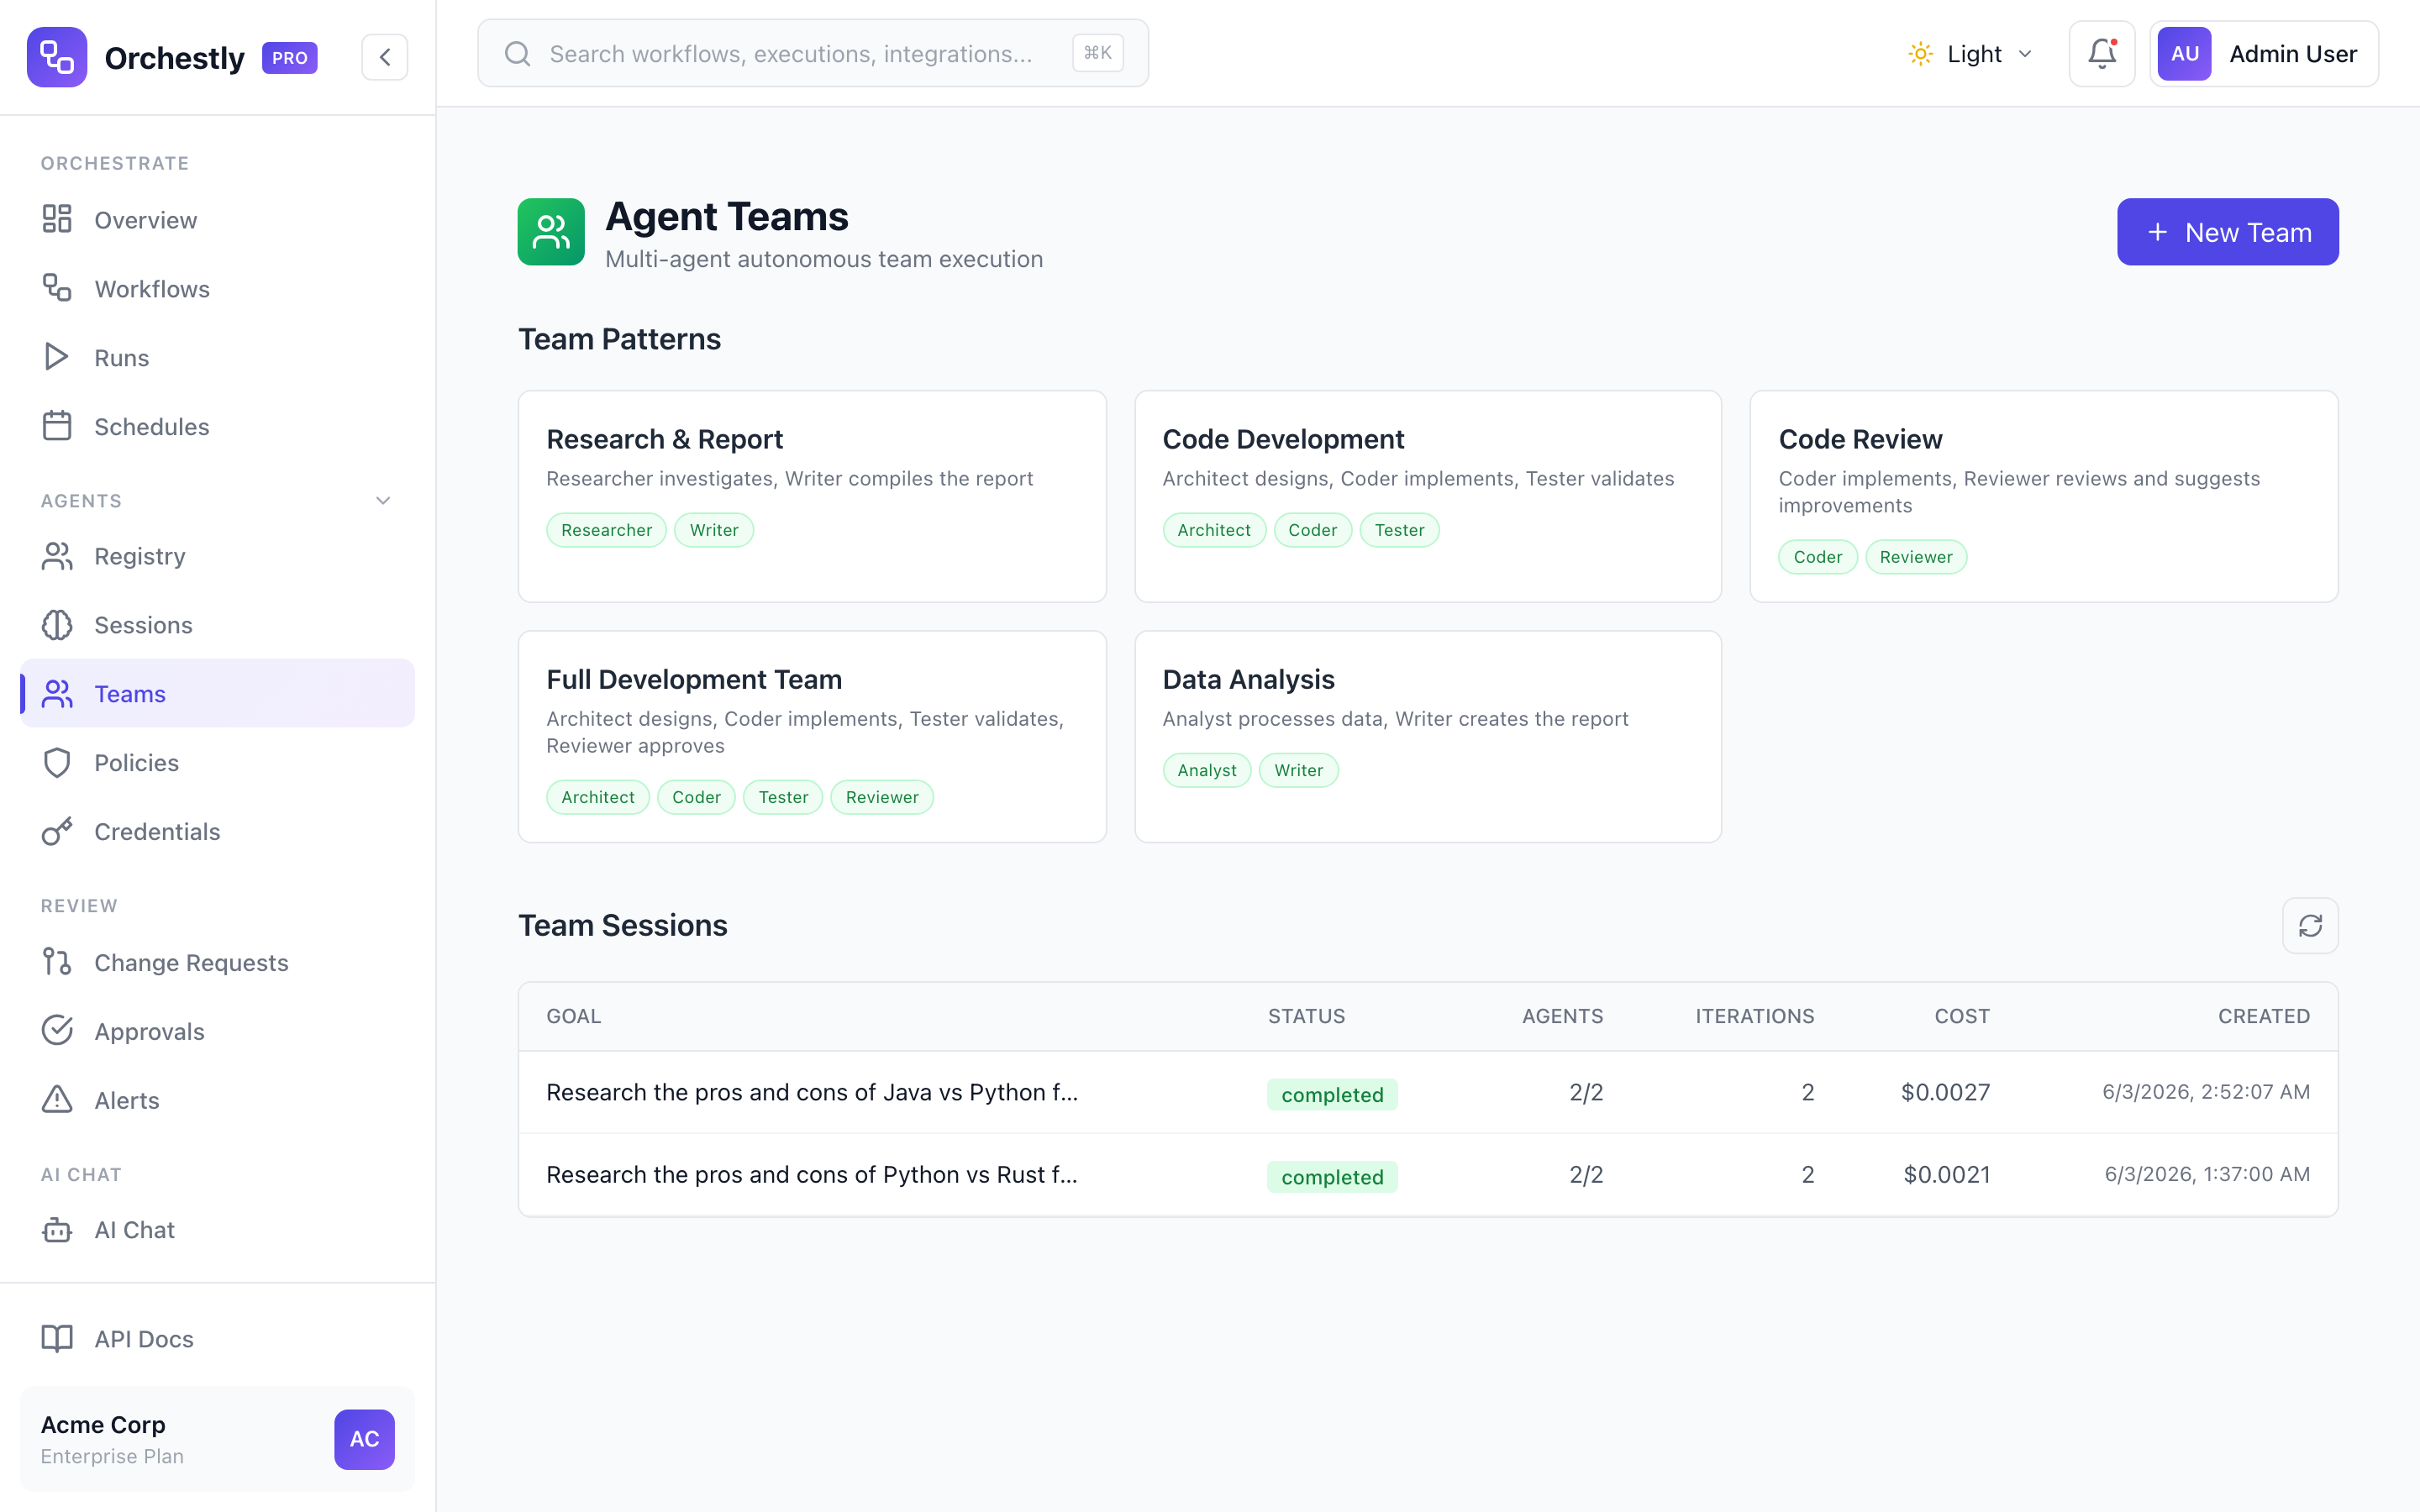Select the Research & Report pattern card
The image size is (2420, 1512).
pyautogui.click(x=812, y=496)
